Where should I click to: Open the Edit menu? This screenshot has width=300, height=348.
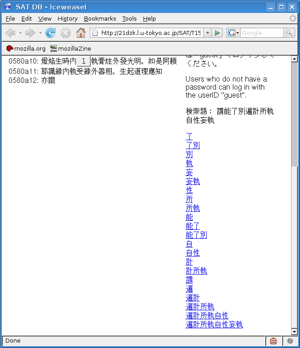pos(26,19)
